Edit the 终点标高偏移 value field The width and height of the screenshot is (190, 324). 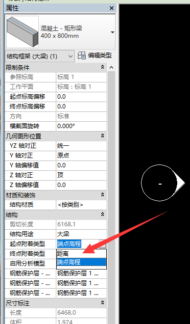tap(81, 107)
